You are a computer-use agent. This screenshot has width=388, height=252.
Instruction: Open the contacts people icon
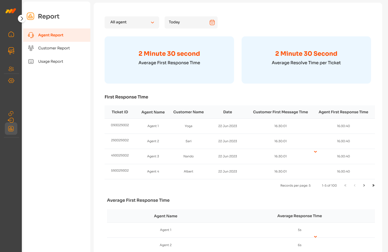(11, 69)
